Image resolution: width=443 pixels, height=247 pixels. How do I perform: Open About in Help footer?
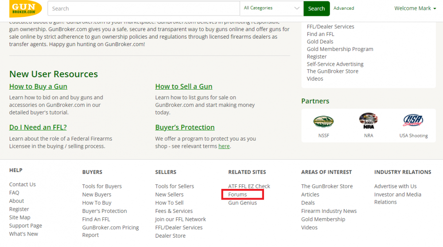coord(16,200)
